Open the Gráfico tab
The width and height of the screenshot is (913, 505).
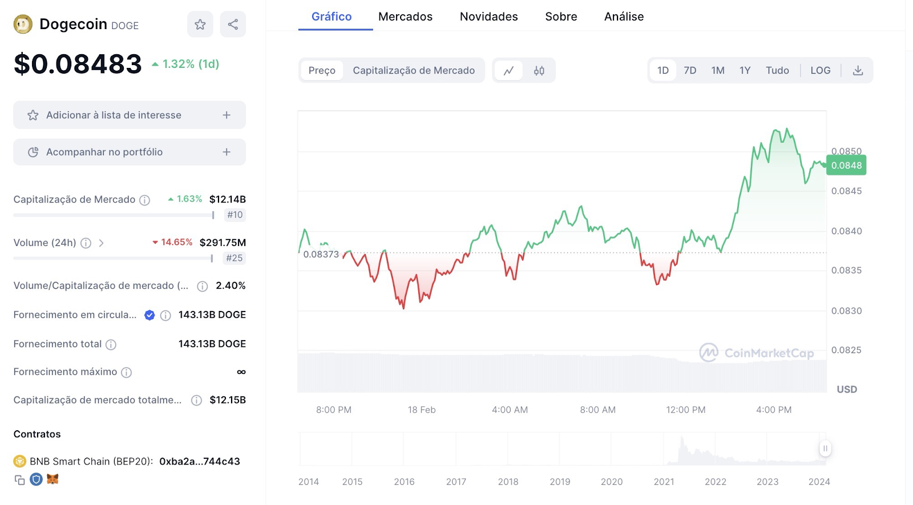pyautogui.click(x=332, y=17)
